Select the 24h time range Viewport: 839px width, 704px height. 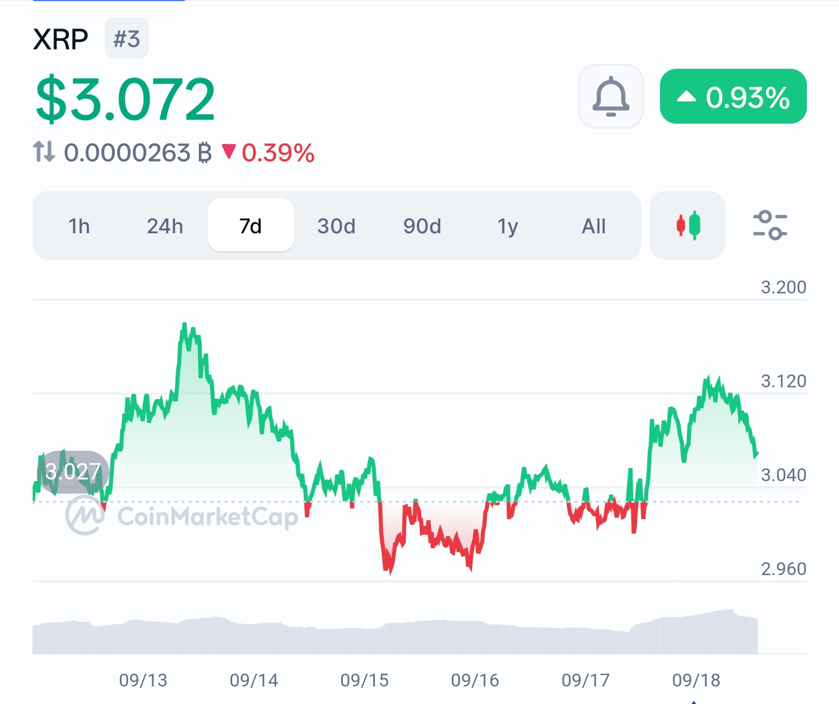[165, 226]
